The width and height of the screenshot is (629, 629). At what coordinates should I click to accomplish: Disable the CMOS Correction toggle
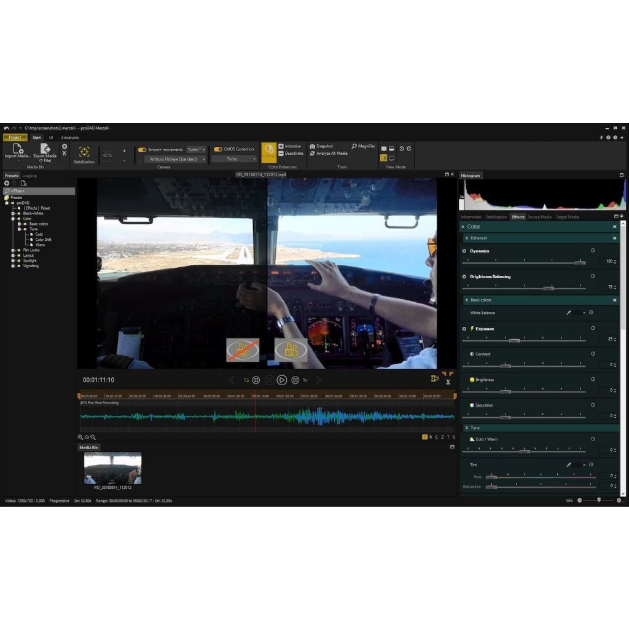tap(218, 149)
